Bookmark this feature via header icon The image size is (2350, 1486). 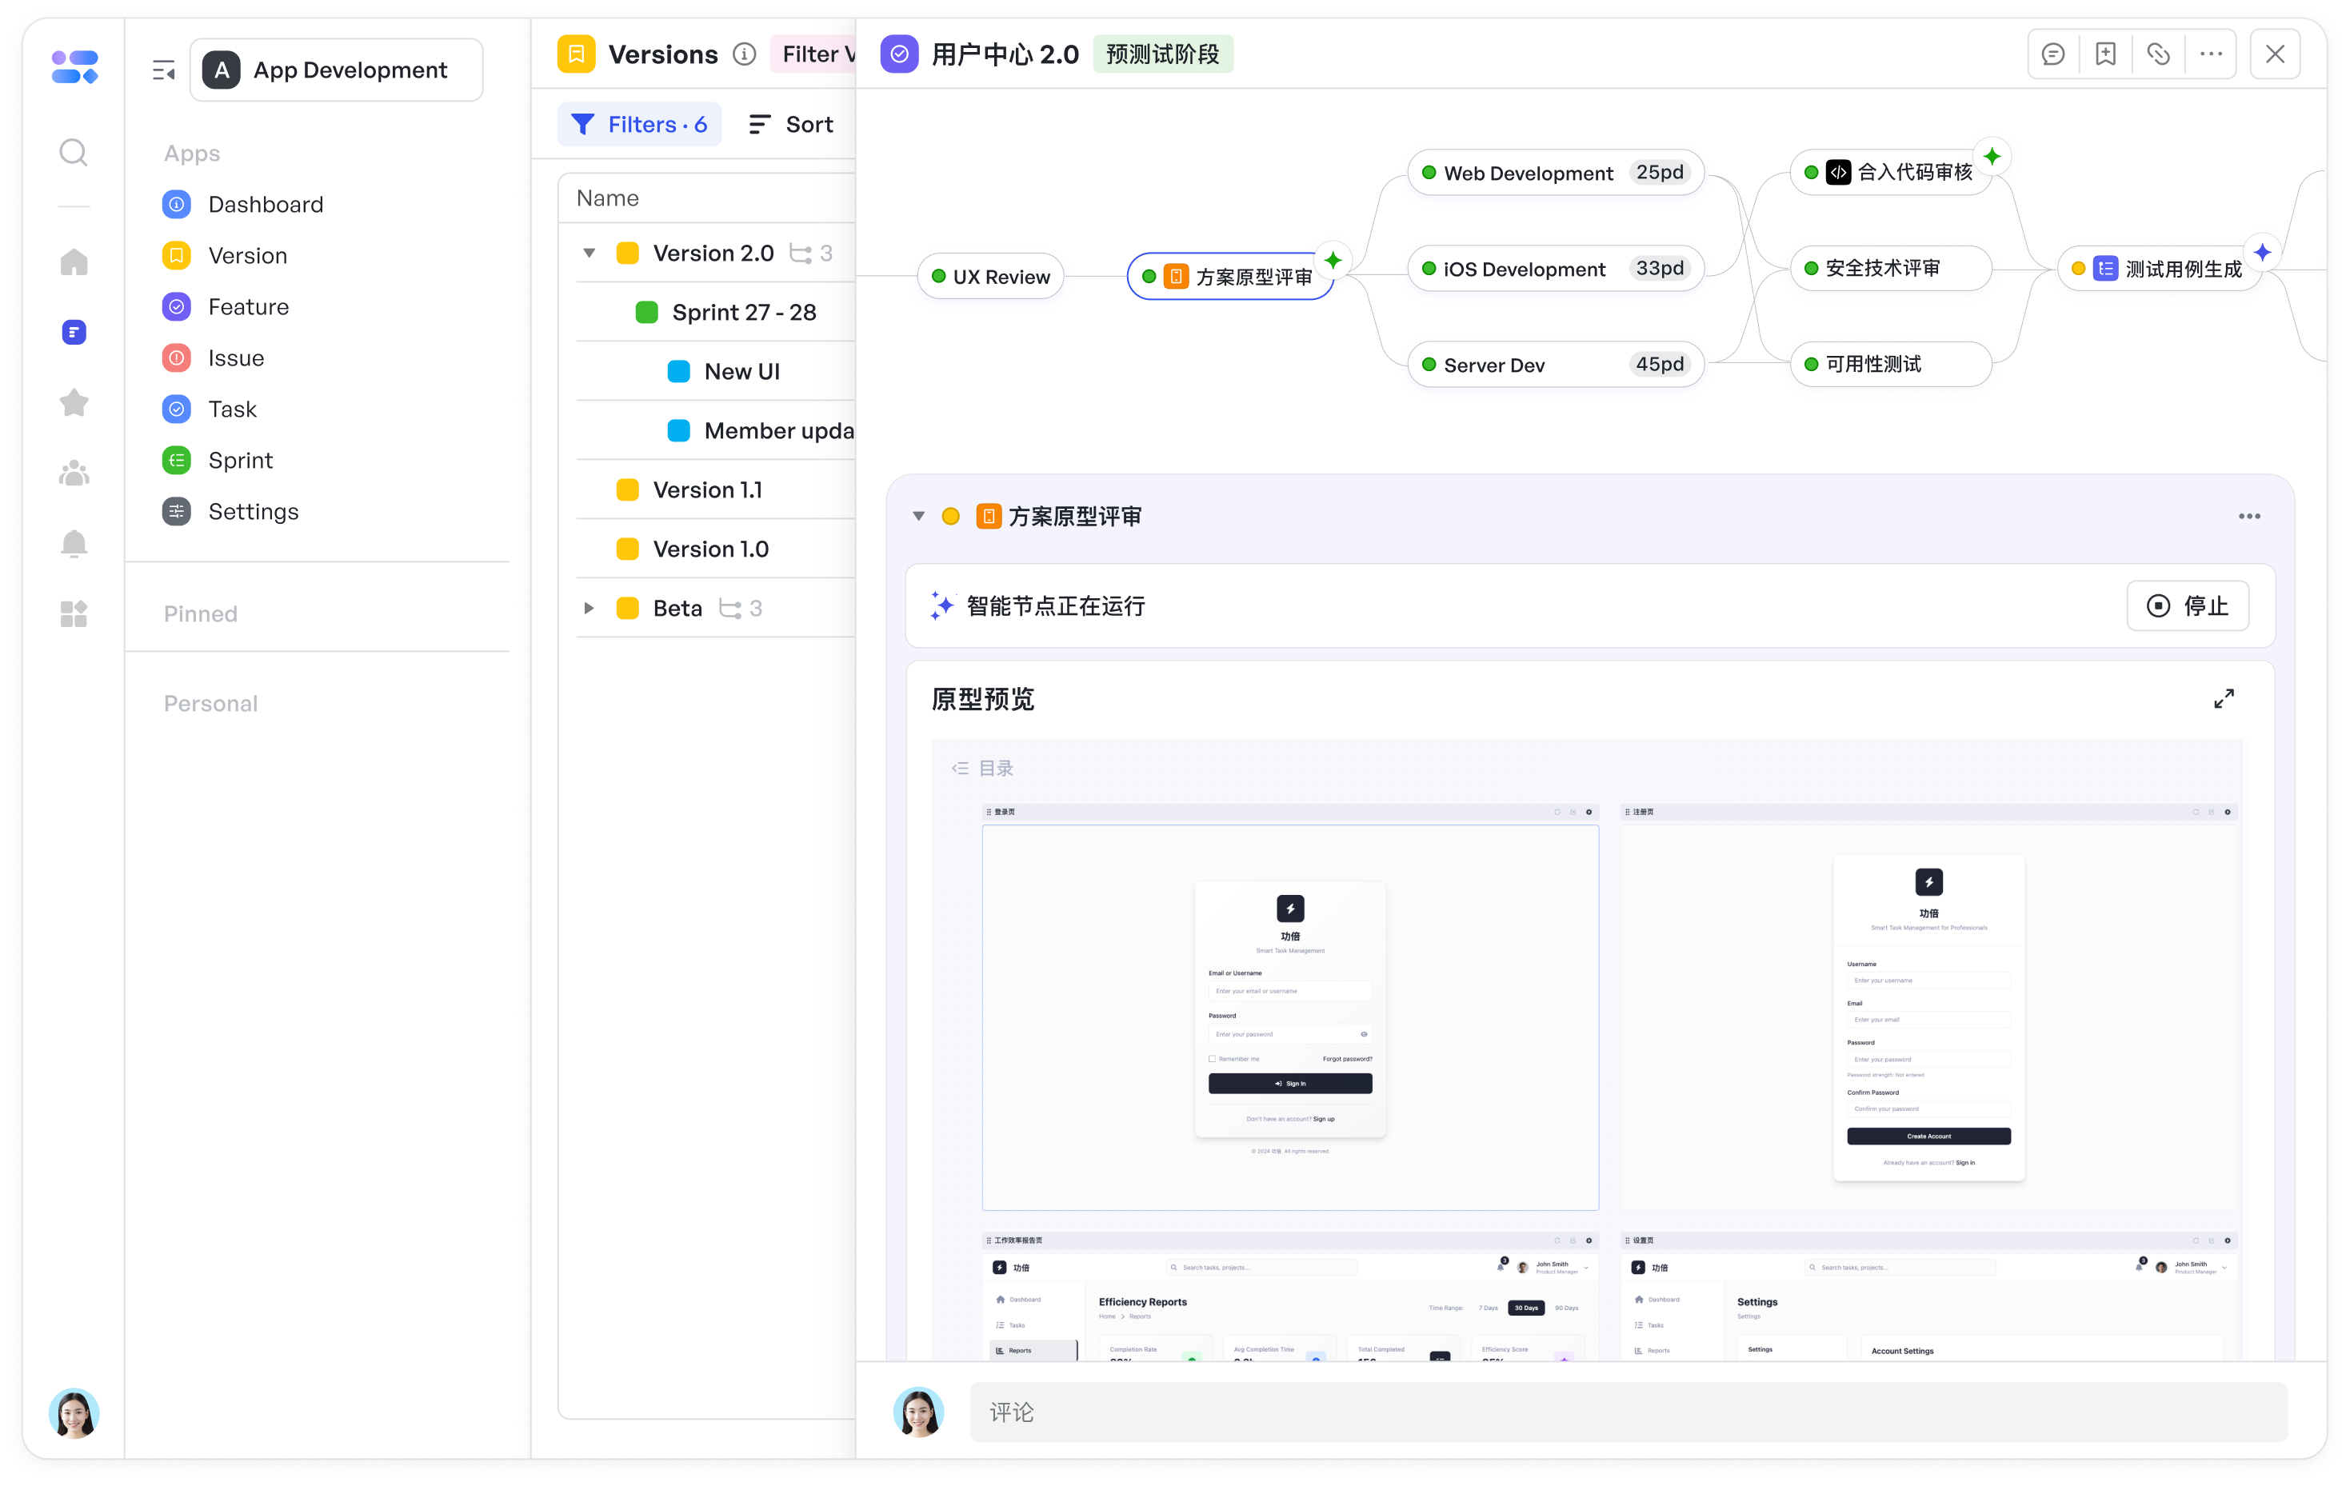(x=2105, y=54)
